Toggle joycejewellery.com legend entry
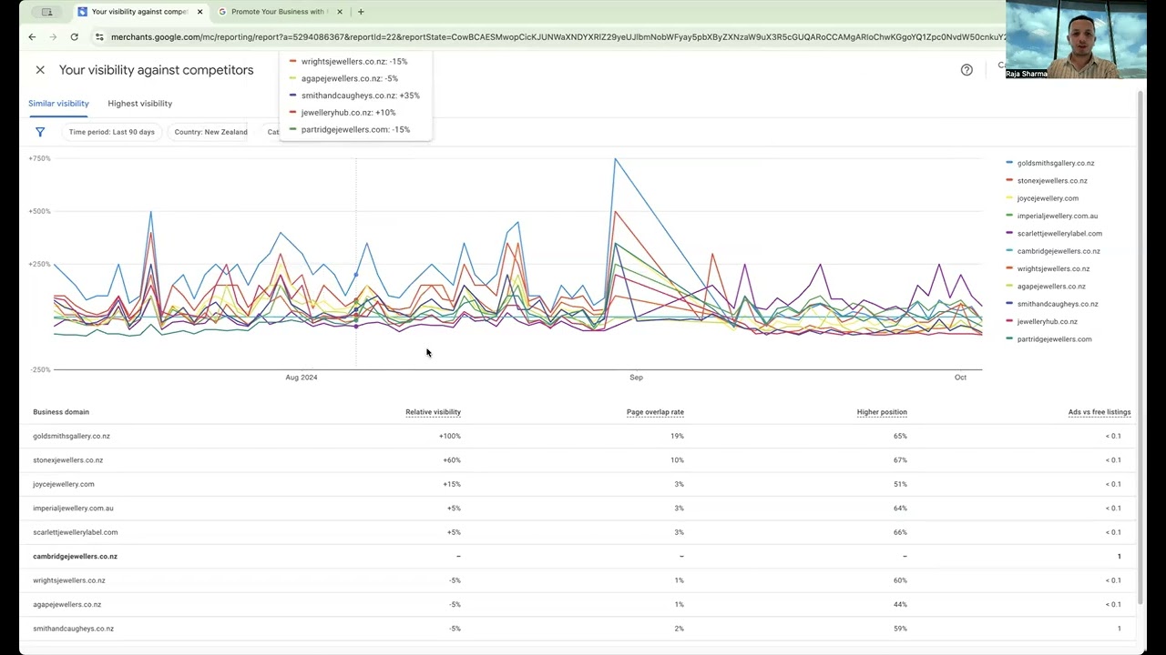Image resolution: width=1166 pixels, height=655 pixels. [1042, 198]
